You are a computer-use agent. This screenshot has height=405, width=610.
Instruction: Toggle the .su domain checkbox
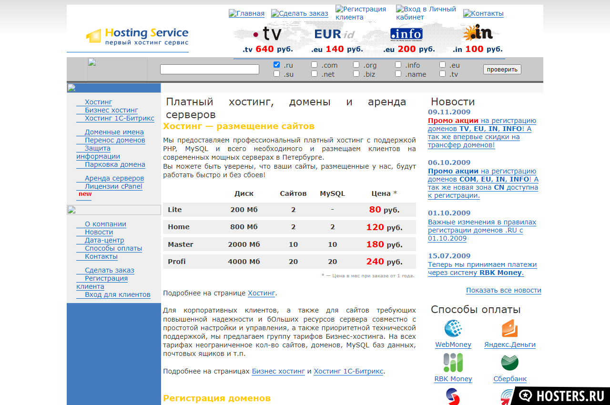(277, 74)
